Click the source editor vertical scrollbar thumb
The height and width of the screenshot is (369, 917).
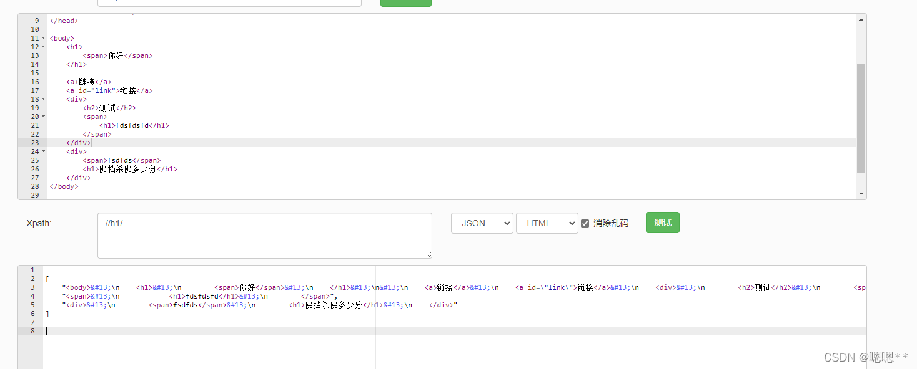pos(861,118)
